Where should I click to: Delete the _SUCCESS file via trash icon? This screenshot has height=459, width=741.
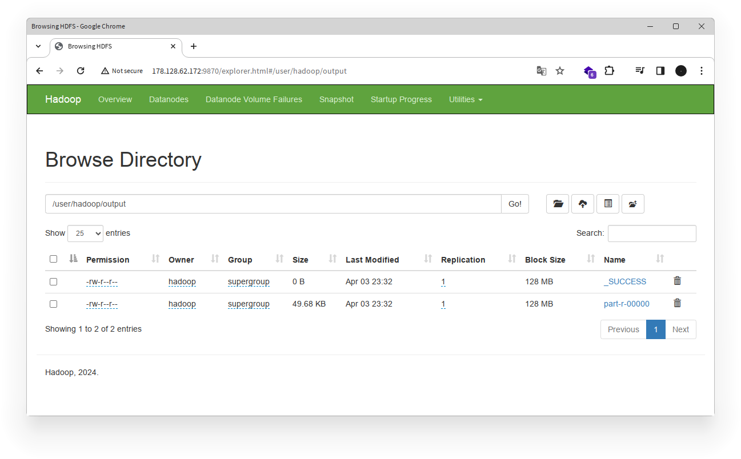pyautogui.click(x=677, y=281)
